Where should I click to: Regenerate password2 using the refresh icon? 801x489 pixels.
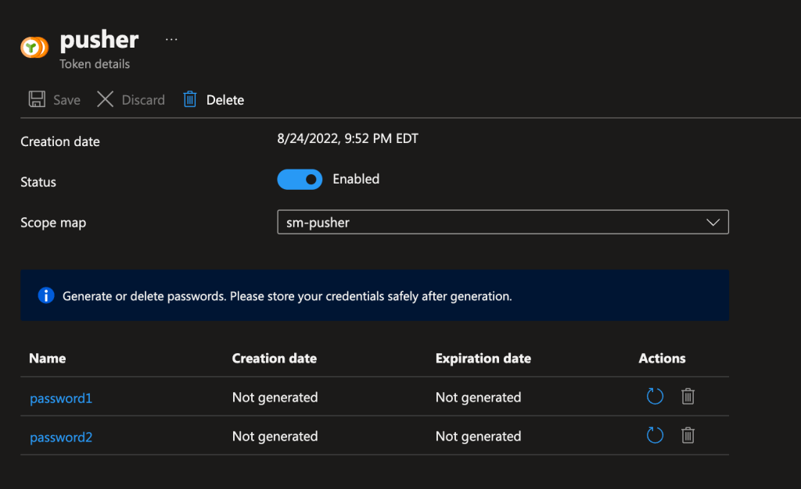655,435
